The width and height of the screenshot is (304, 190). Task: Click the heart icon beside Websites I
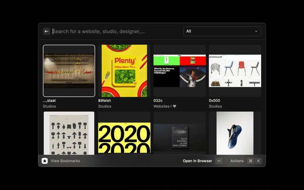coord(174,106)
